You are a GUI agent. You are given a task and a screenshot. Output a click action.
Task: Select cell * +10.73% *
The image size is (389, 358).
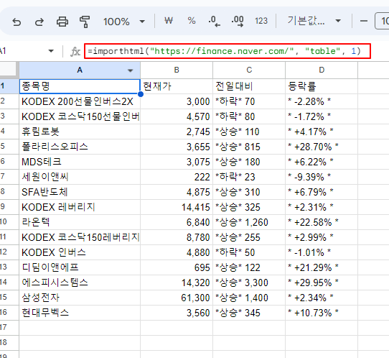pos(322,313)
